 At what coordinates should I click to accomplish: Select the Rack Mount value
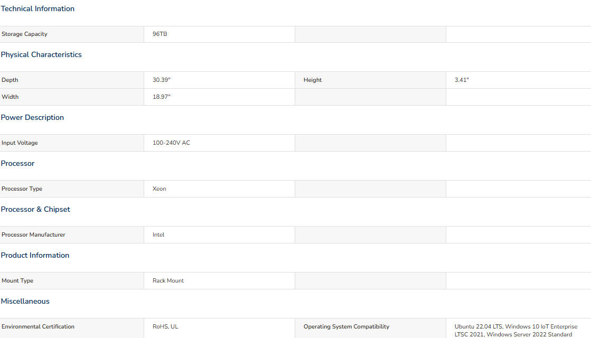point(168,281)
